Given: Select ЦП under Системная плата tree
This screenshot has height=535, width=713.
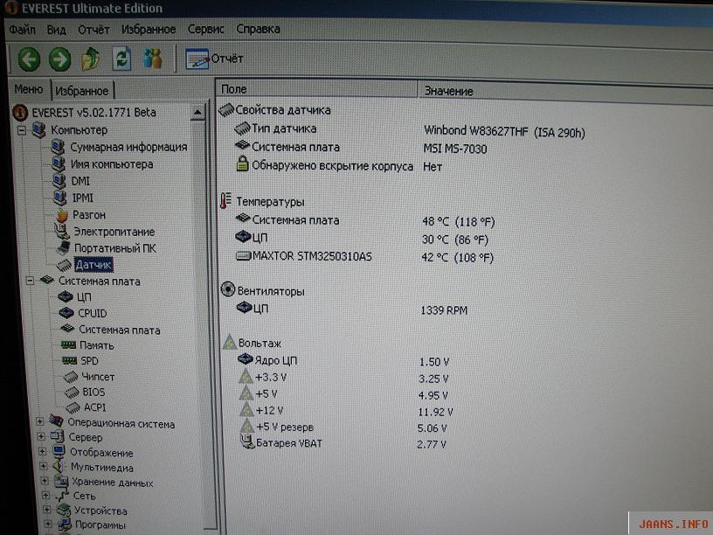Looking at the screenshot, I should (x=84, y=297).
